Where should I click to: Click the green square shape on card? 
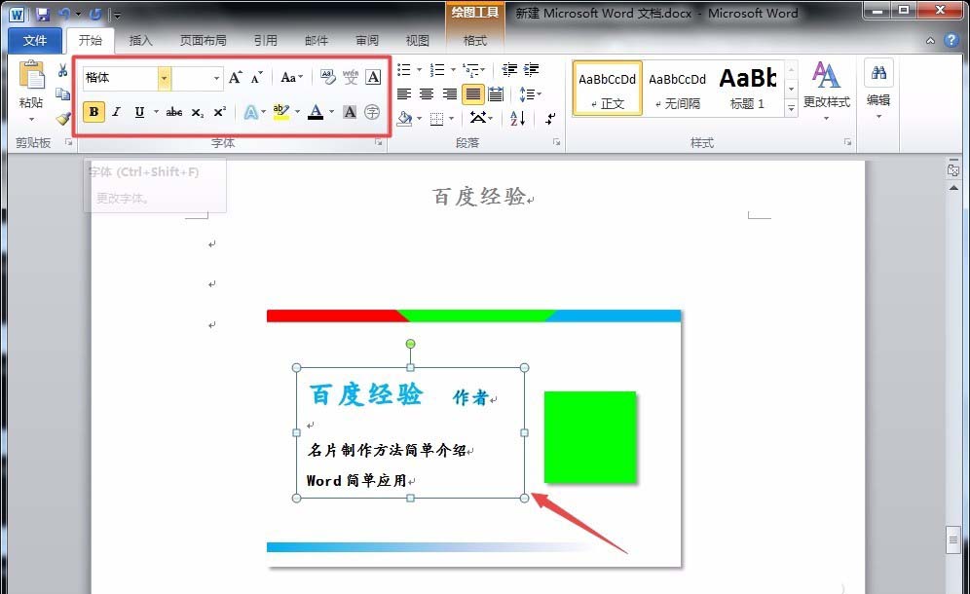coord(589,437)
